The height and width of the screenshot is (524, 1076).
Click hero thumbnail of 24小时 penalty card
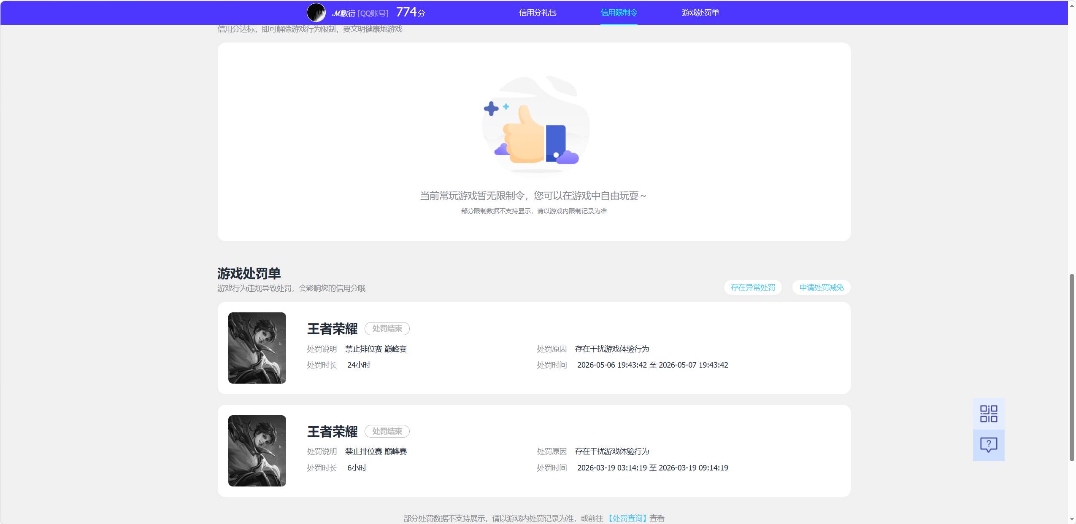click(257, 348)
